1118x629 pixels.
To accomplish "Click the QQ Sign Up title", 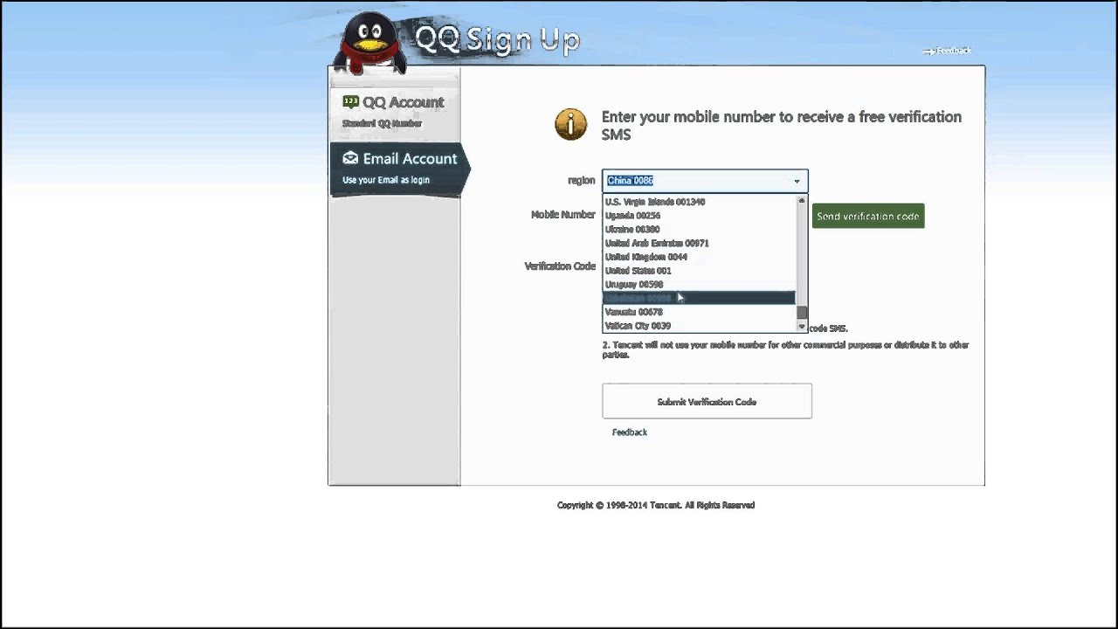I will [497, 40].
